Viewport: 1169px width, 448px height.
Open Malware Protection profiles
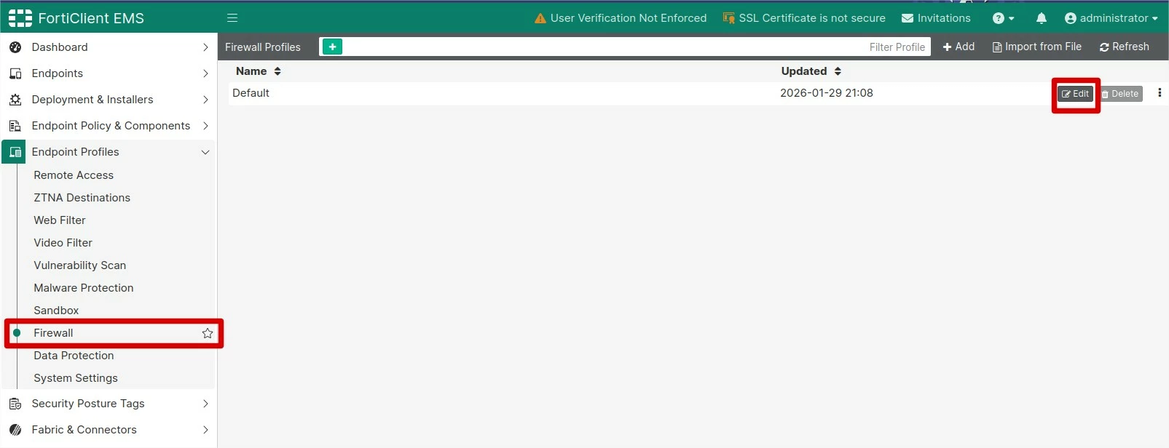pyautogui.click(x=84, y=288)
